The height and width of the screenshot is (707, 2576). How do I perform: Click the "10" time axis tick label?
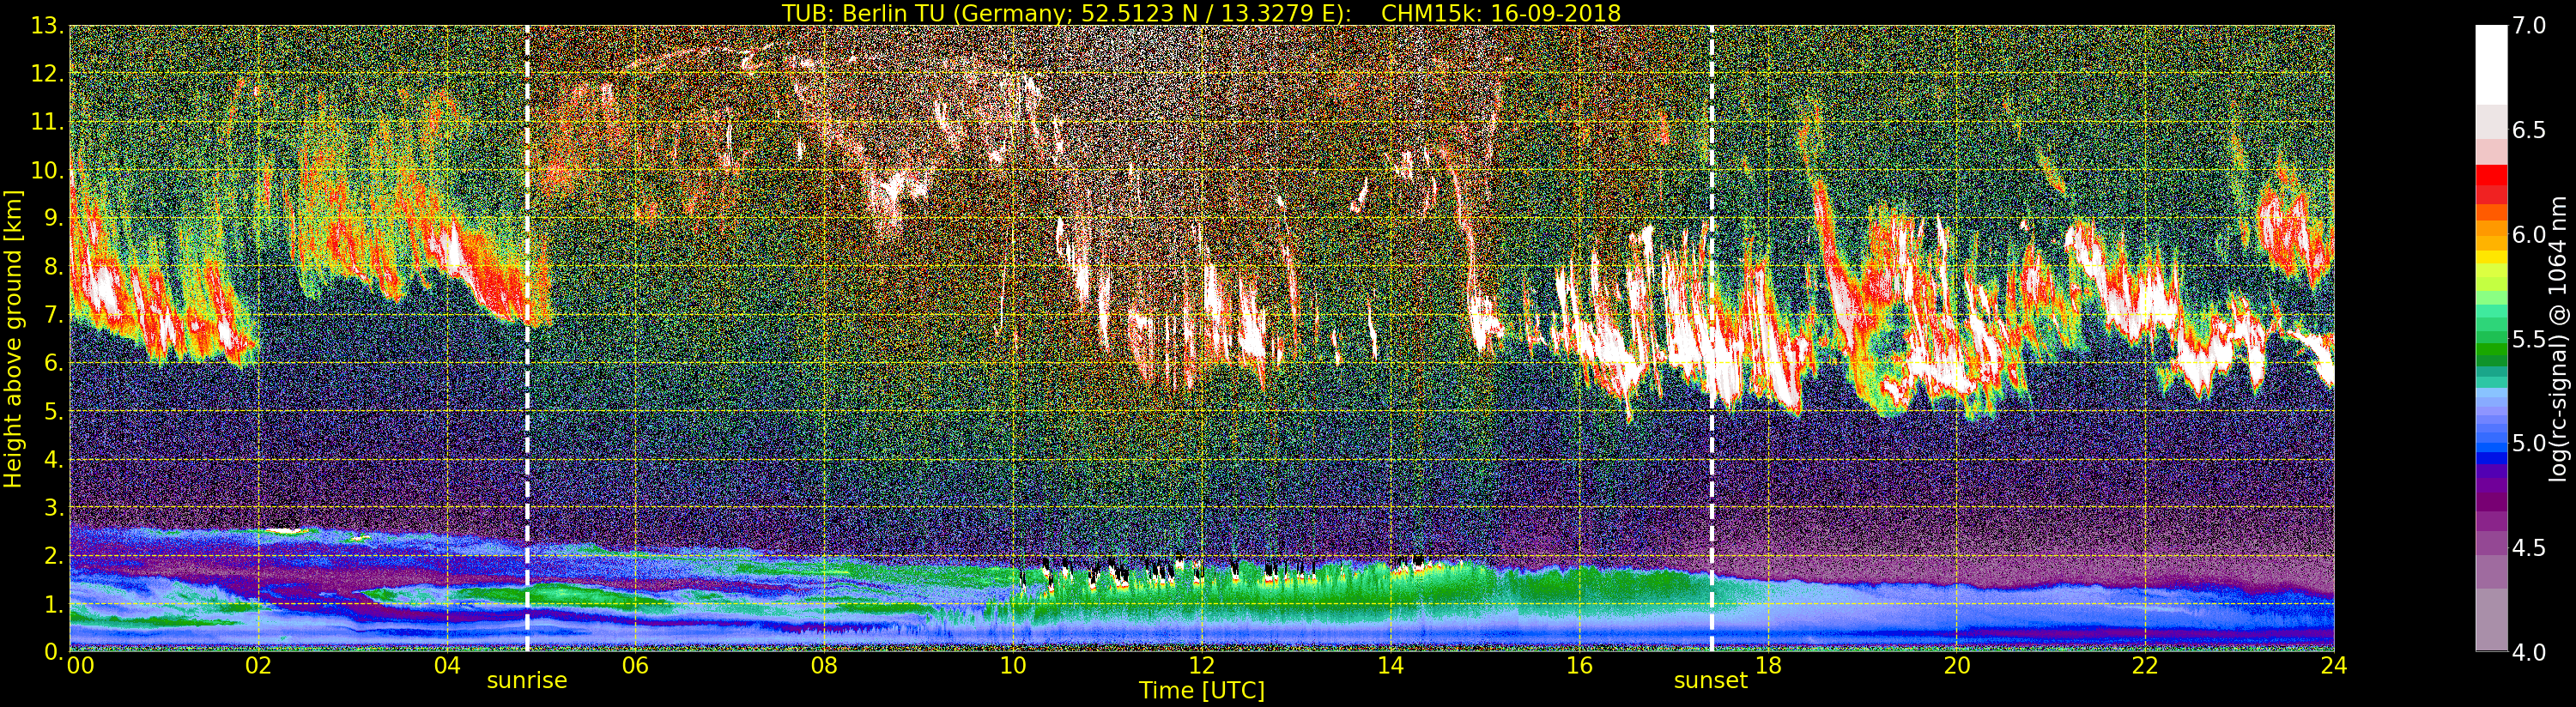[x=1013, y=665]
